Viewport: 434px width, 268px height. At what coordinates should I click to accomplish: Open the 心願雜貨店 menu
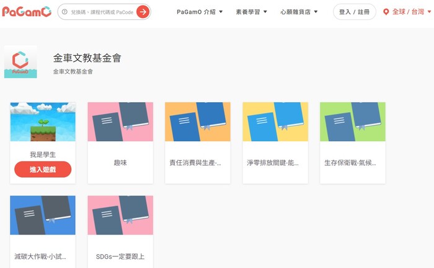[295, 12]
